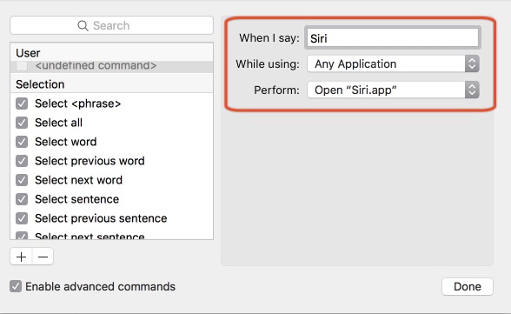Click the Perform dropdown stepper arrows

[x=472, y=90]
